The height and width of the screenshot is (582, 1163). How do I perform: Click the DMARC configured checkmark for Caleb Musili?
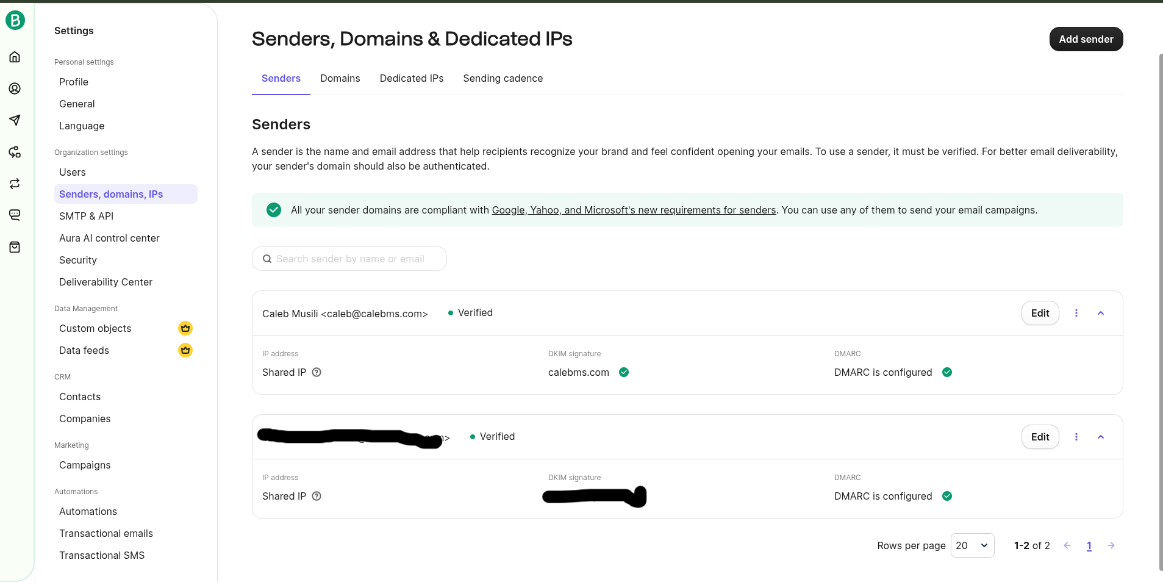tap(947, 372)
